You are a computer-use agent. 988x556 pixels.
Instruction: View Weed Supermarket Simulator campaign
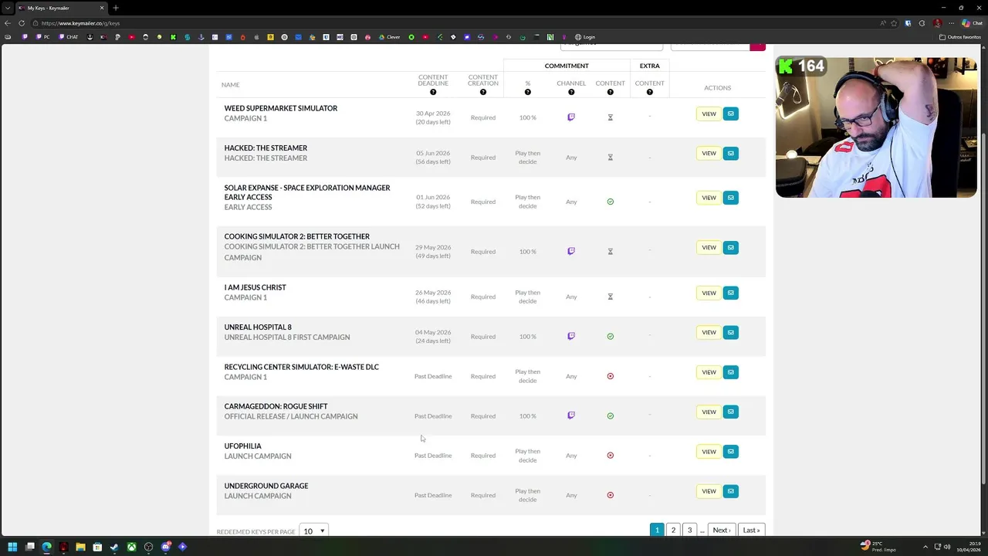(709, 114)
